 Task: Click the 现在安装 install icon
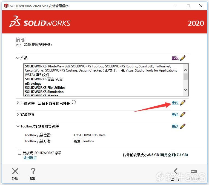tap(194, 171)
